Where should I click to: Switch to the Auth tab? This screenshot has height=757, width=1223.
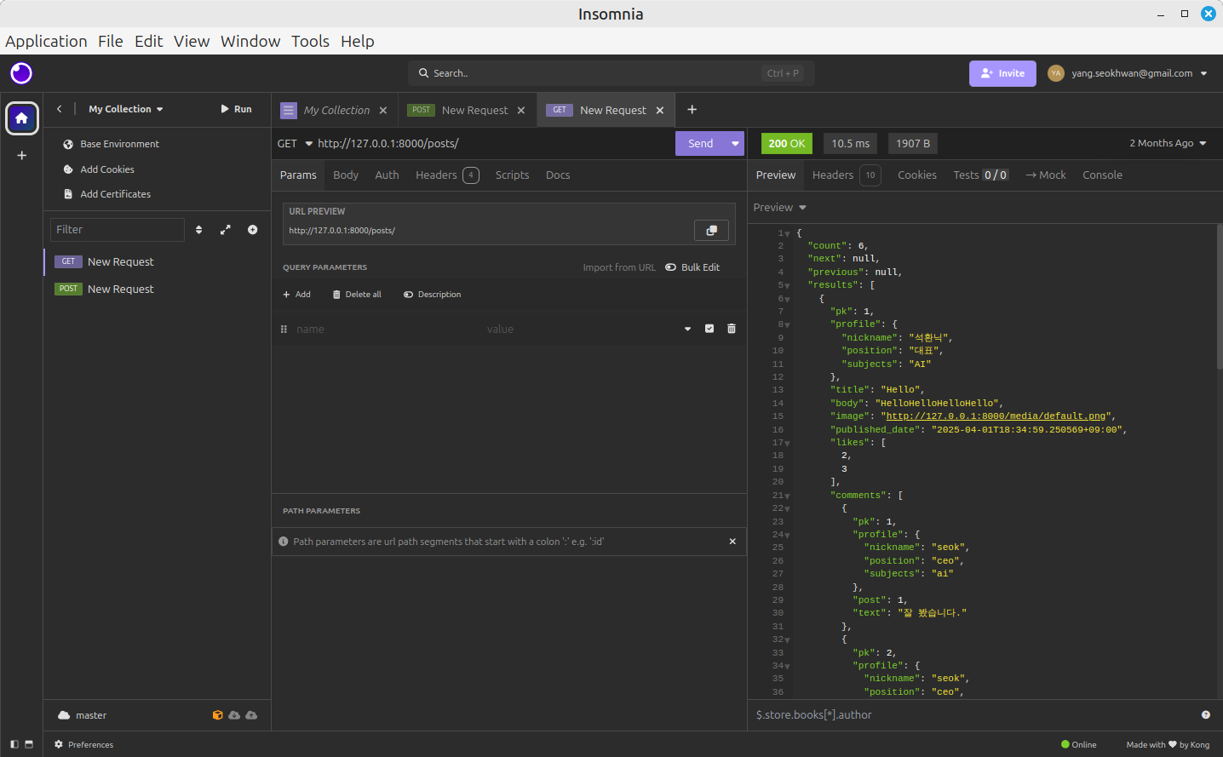click(x=387, y=175)
